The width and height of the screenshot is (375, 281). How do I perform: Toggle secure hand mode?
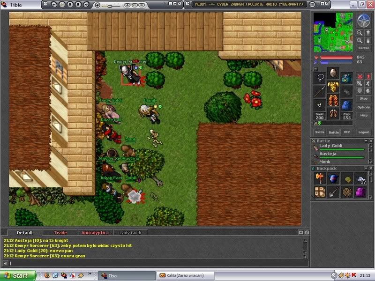[368, 90]
